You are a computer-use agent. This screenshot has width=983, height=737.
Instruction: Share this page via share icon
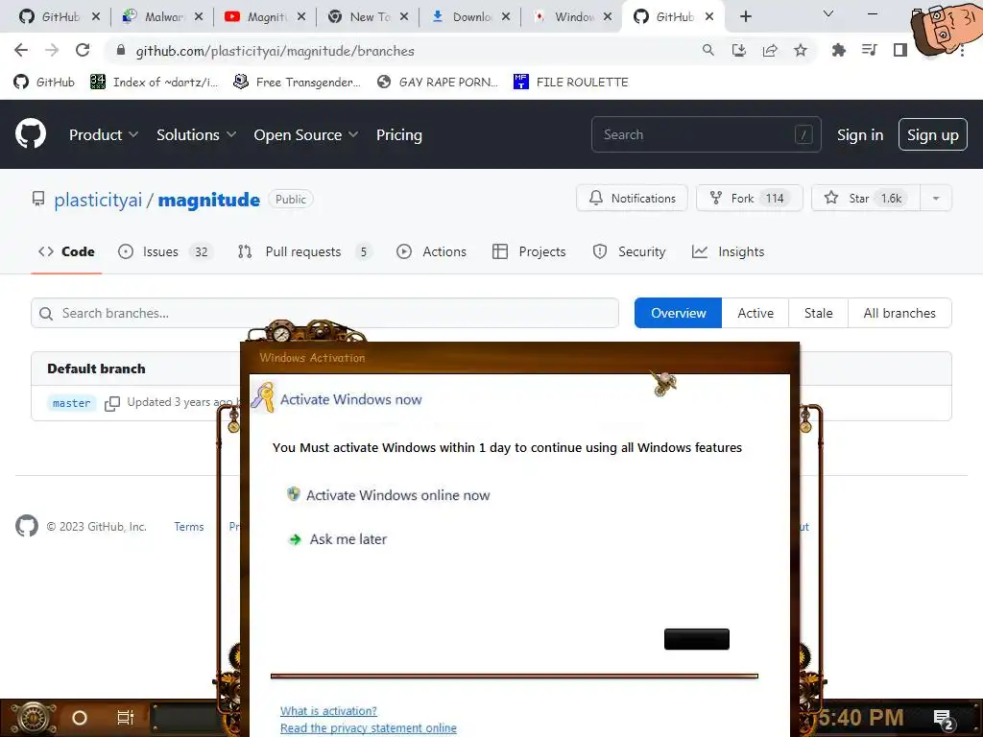pos(770,51)
